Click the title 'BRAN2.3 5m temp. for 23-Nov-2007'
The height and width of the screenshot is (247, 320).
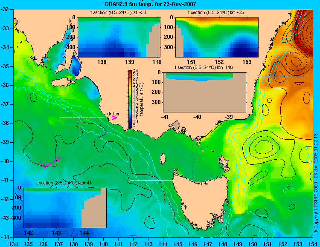(151, 4)
